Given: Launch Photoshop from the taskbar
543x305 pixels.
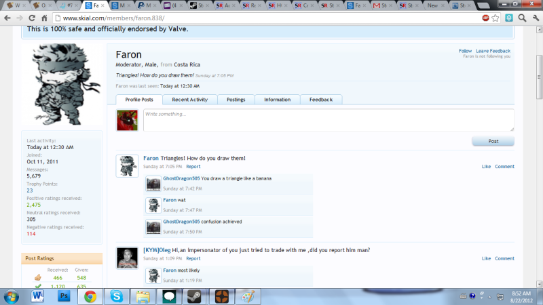Looking at the screenshot, I should point(64,296).
